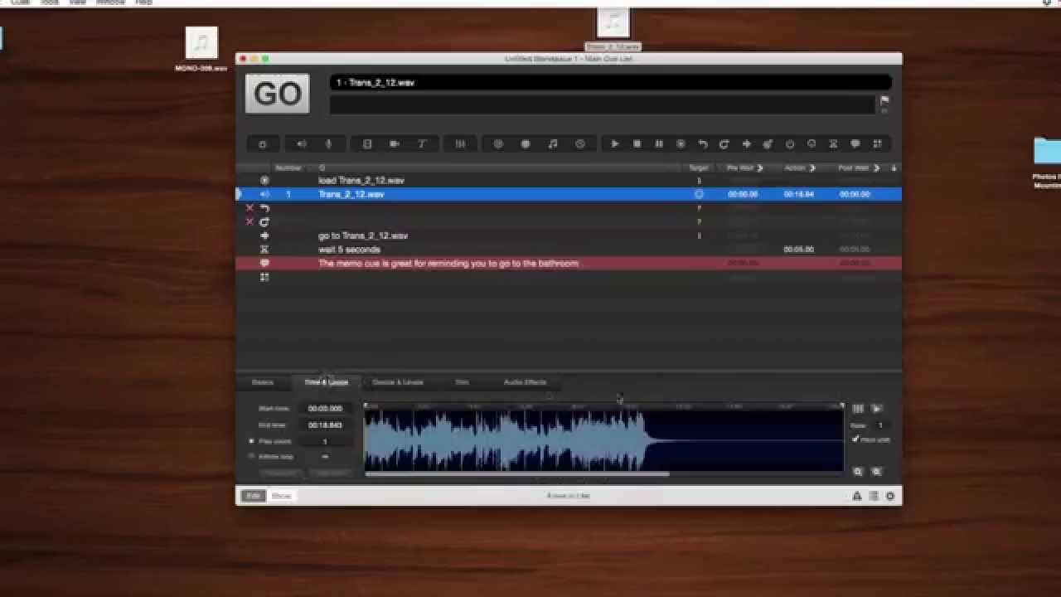1061x597 pixels.
Task: Add a MIDI cue from toolbar
Action: [x=526, y=144]
